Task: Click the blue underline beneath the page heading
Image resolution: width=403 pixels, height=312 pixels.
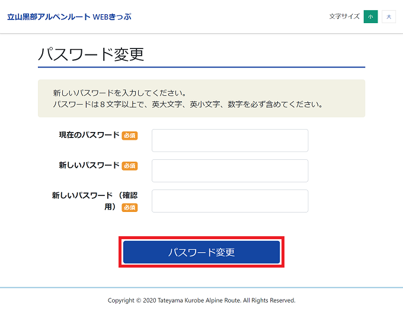Action: pyautogui.click(x=201, y=67)
